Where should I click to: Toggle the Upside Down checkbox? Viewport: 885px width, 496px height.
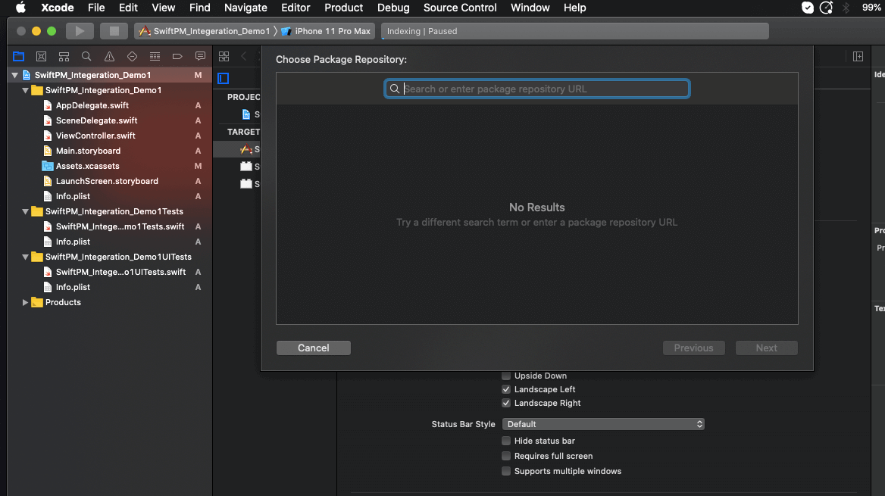tap(506, 376)
